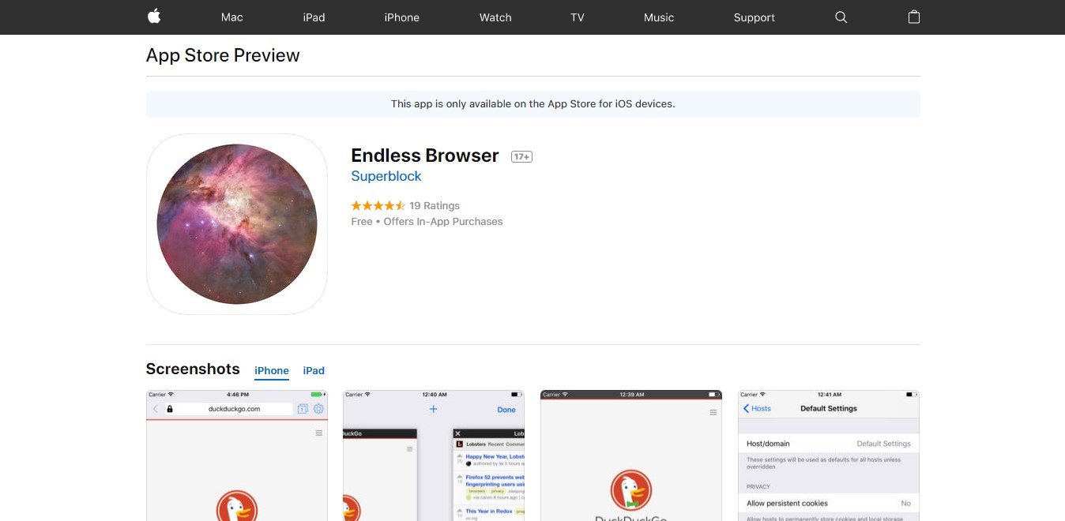Open the Music menu item

coord(659,17)
